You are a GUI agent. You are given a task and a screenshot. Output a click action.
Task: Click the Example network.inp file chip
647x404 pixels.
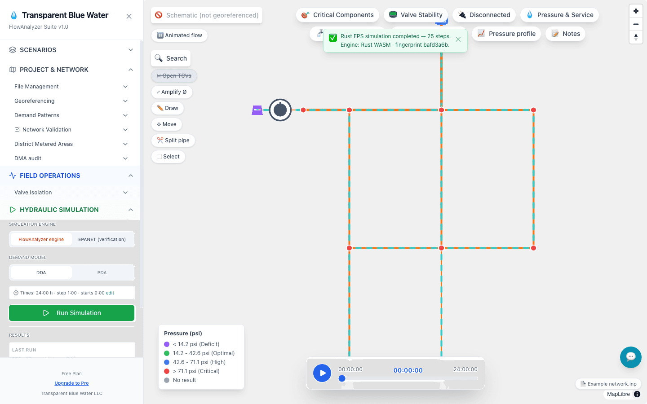(608, 384)
